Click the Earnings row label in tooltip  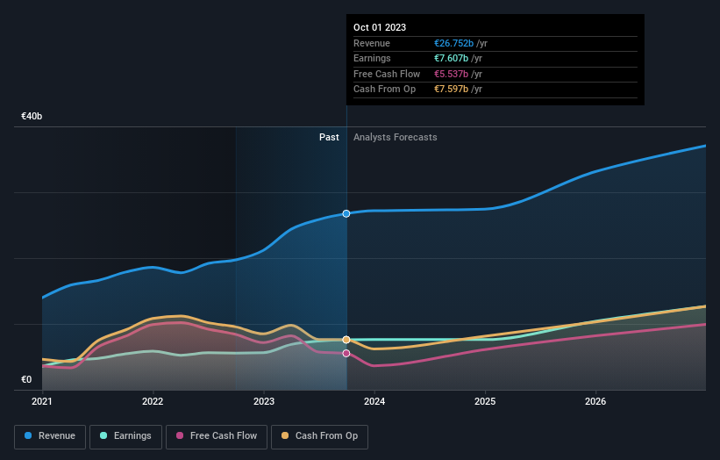coord(372,58)
